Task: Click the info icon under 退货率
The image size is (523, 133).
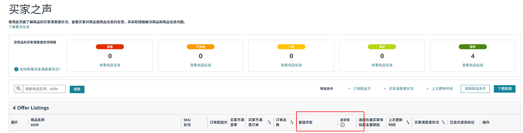Action: 342,125
